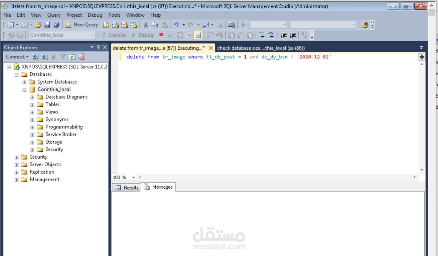The width and height of the screenshot is (438, 256).
Task: Click the editor vertical scrollbar down arrow
Action: click(422, 170)
